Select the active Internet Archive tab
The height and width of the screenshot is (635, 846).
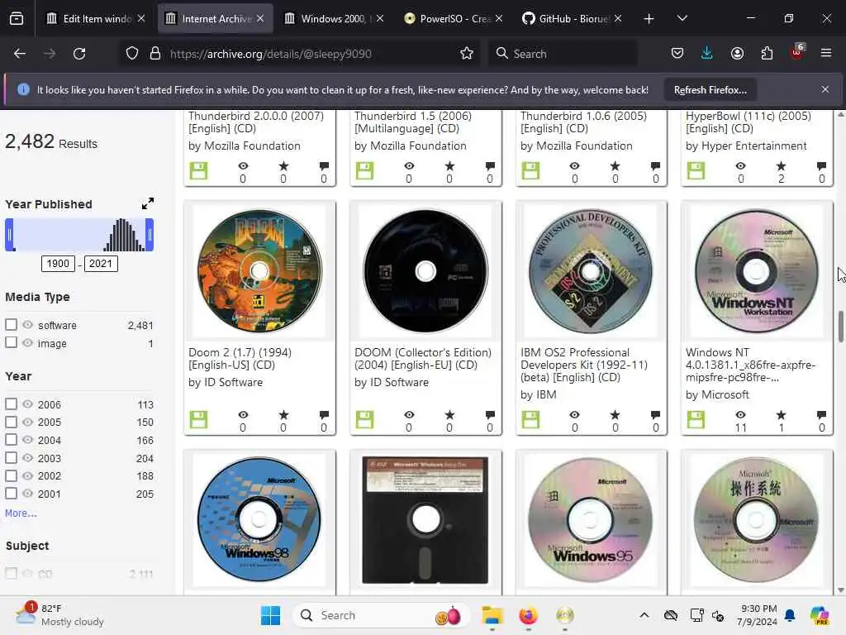216,19
